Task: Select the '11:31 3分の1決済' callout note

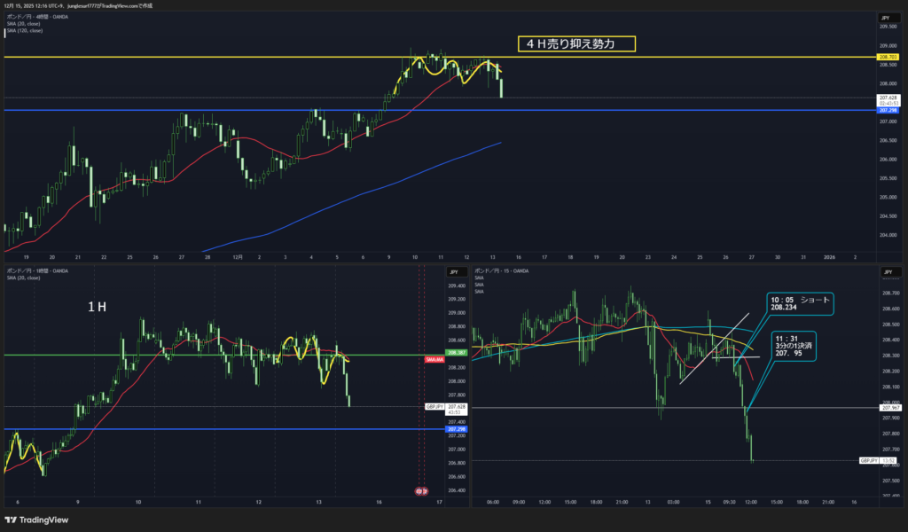Action: pos(792,345)
